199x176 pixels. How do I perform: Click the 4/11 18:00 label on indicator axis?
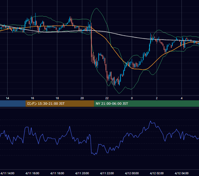57,173
